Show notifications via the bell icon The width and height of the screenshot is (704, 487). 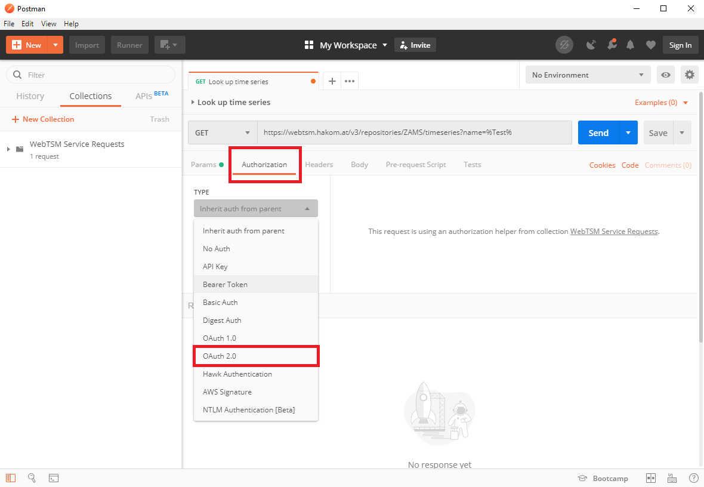(631, 45)
